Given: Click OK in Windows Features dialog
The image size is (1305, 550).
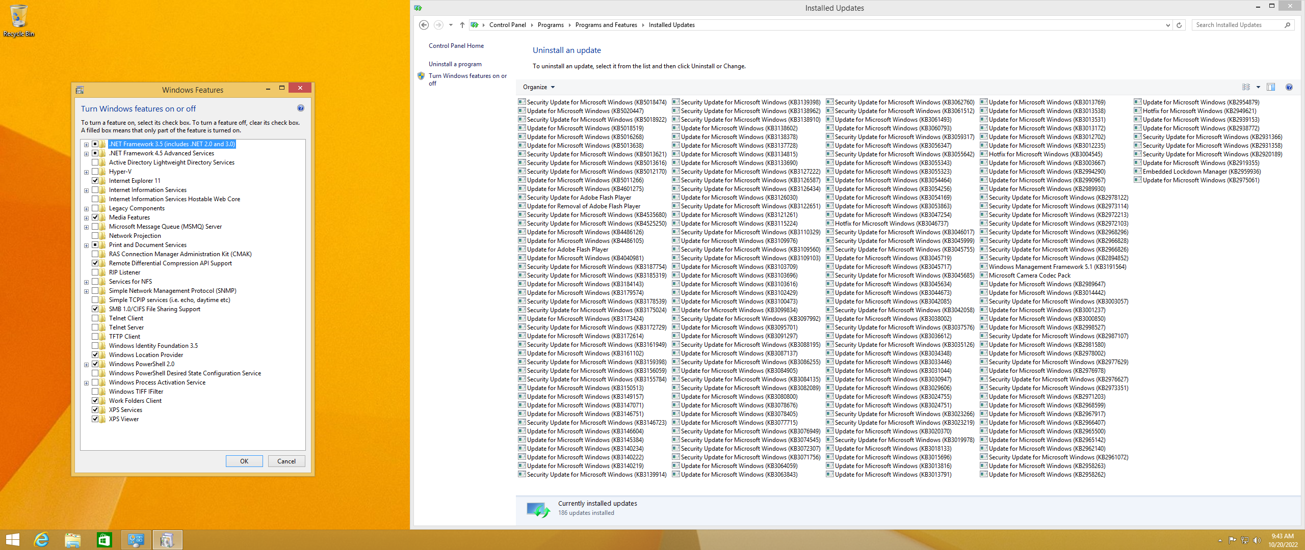Looking at the screenshot, I should coord(244,461).
